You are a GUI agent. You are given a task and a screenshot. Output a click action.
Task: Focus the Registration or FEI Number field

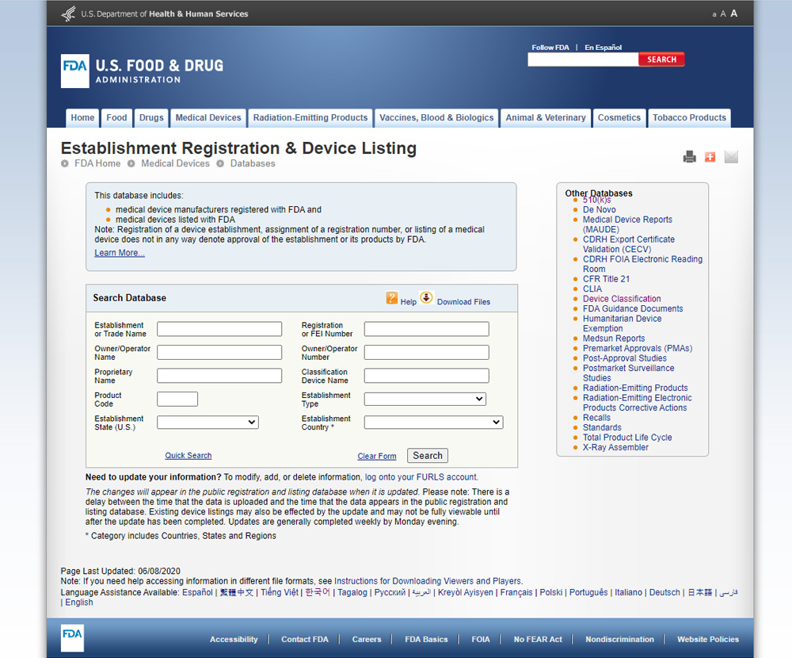[426, 329]
